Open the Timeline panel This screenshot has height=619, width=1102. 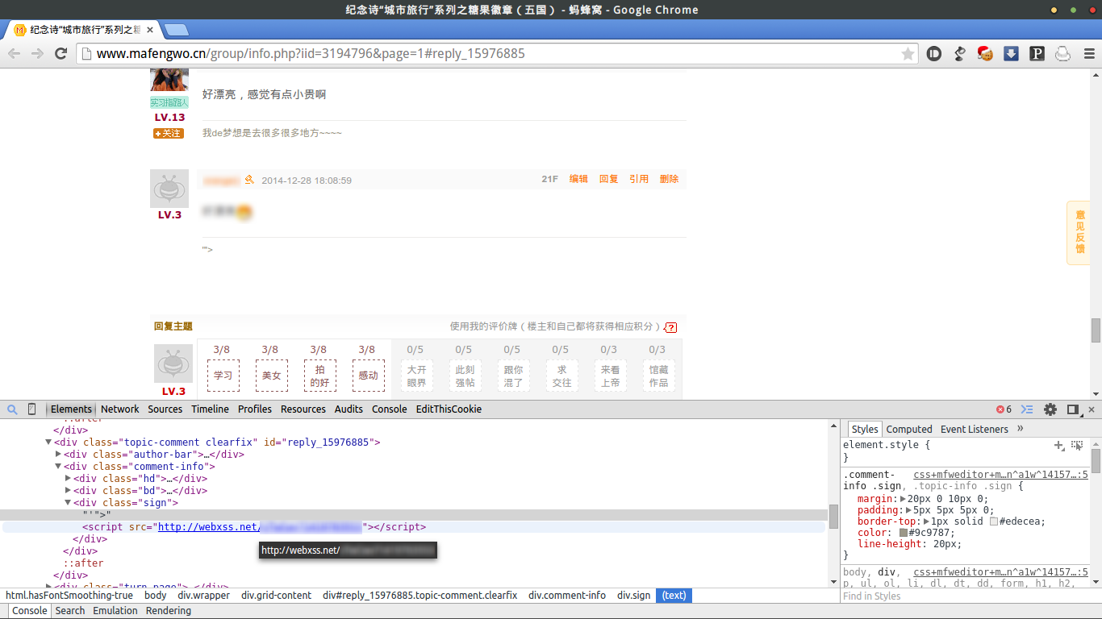210,409
